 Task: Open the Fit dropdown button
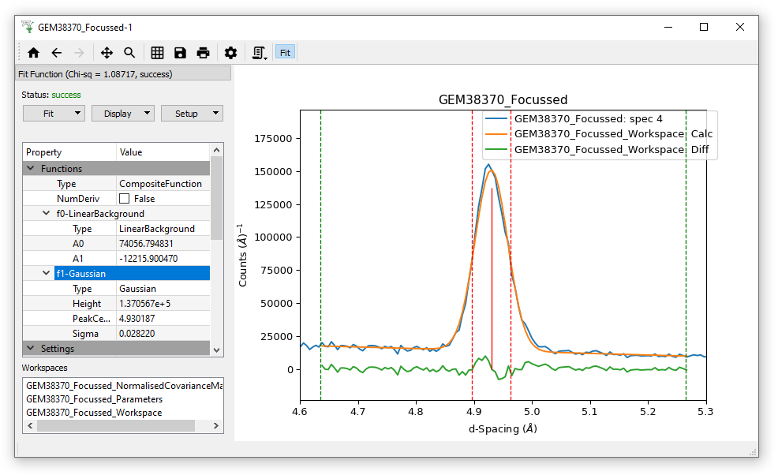click(x=53, y=114)
